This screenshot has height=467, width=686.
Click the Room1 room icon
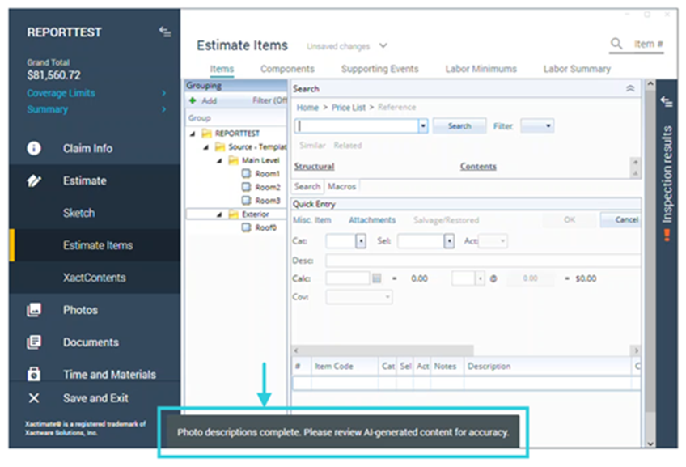click(247, 173)
